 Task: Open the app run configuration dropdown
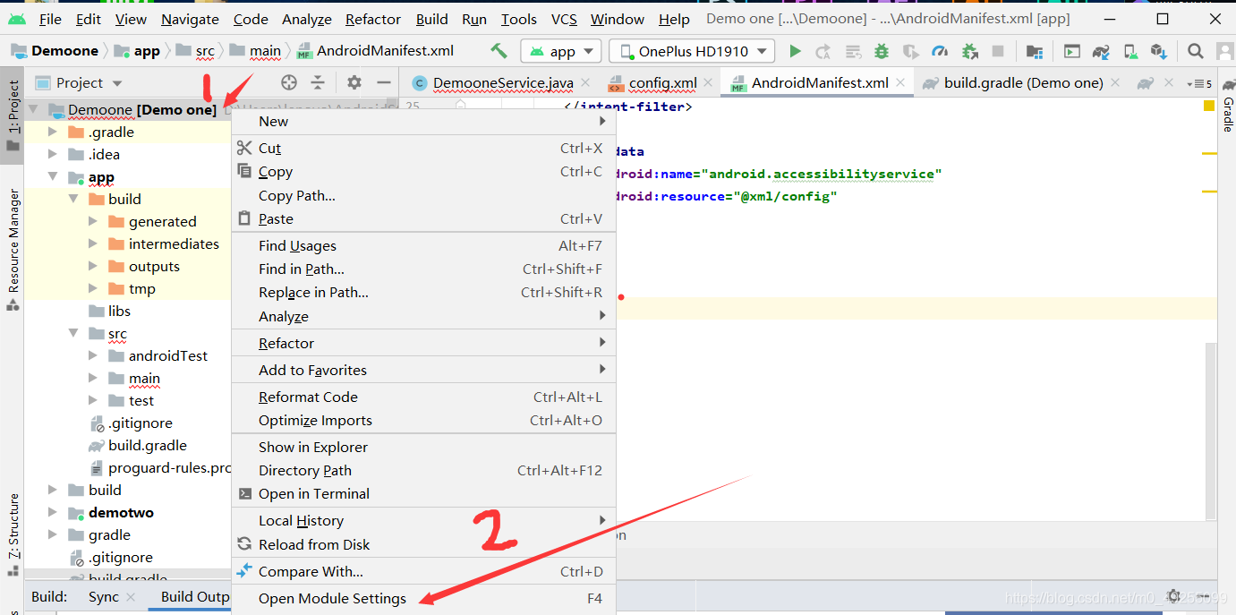point(560,51)
